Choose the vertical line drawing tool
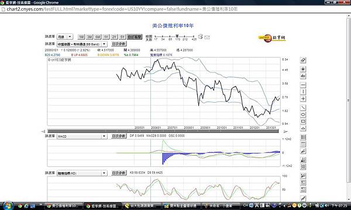Viewport: 351px width, 210px height. [303, 92]
